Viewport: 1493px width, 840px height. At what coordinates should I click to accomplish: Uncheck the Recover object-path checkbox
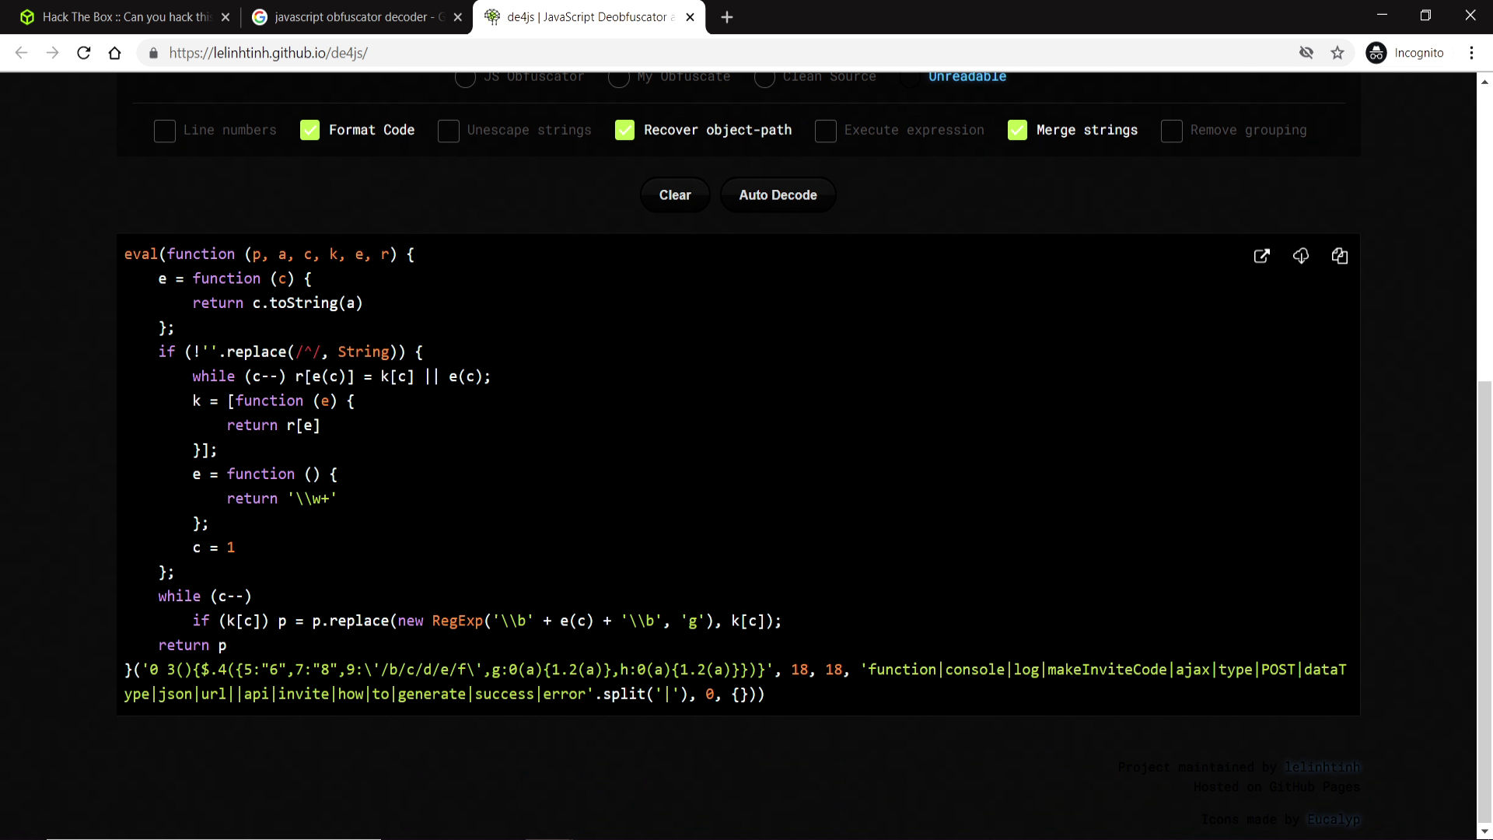[x=624, y=131]
